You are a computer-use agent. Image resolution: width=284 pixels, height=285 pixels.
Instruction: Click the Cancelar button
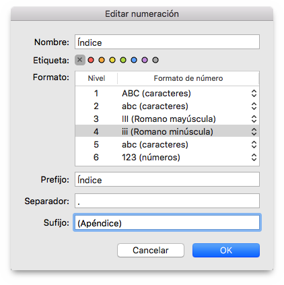point(151,250)
